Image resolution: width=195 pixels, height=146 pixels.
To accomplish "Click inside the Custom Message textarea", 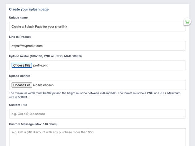I will click(97, 137).
